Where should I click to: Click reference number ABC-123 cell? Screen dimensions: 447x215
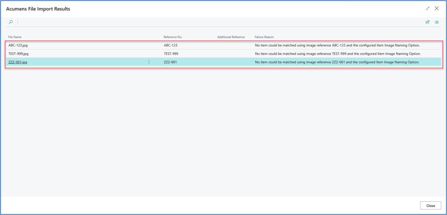point(170,45)
